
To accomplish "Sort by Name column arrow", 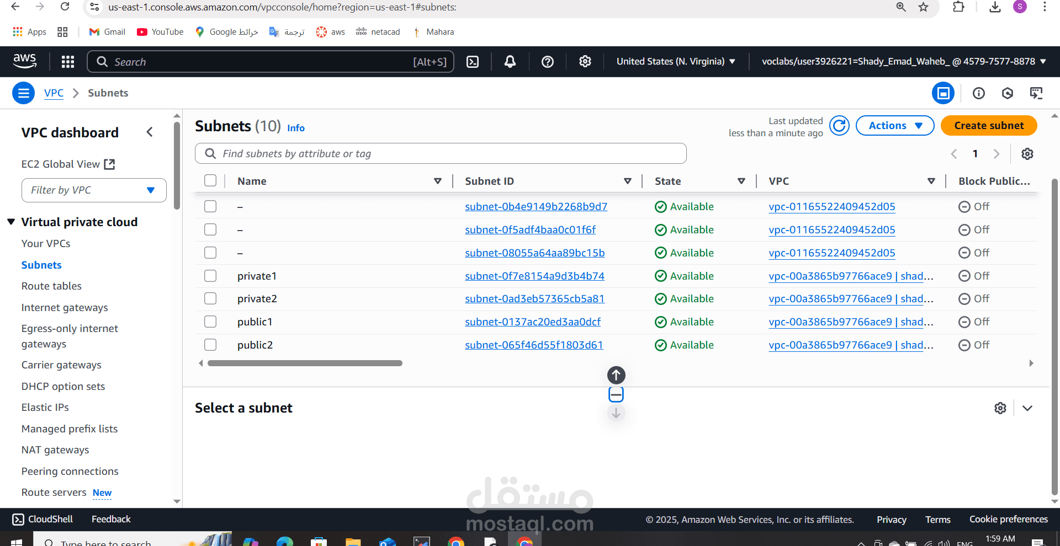I will click(x=438, y=181).
